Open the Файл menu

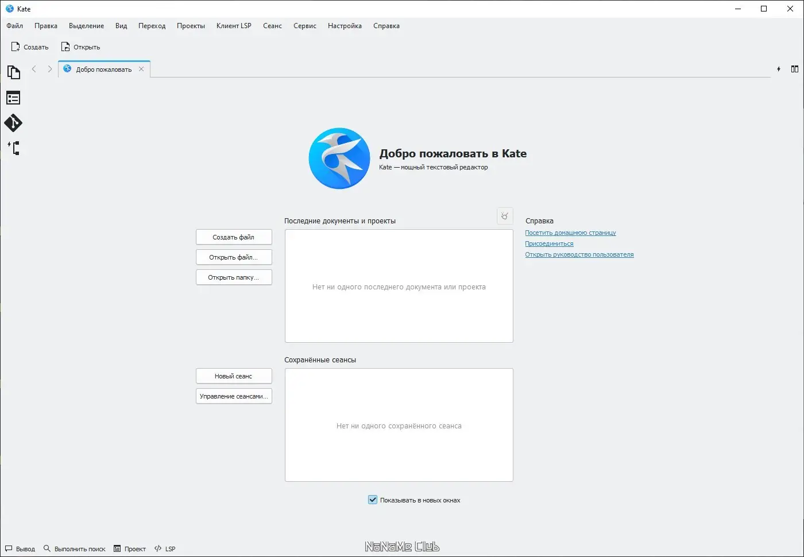[x=15, y=26]
